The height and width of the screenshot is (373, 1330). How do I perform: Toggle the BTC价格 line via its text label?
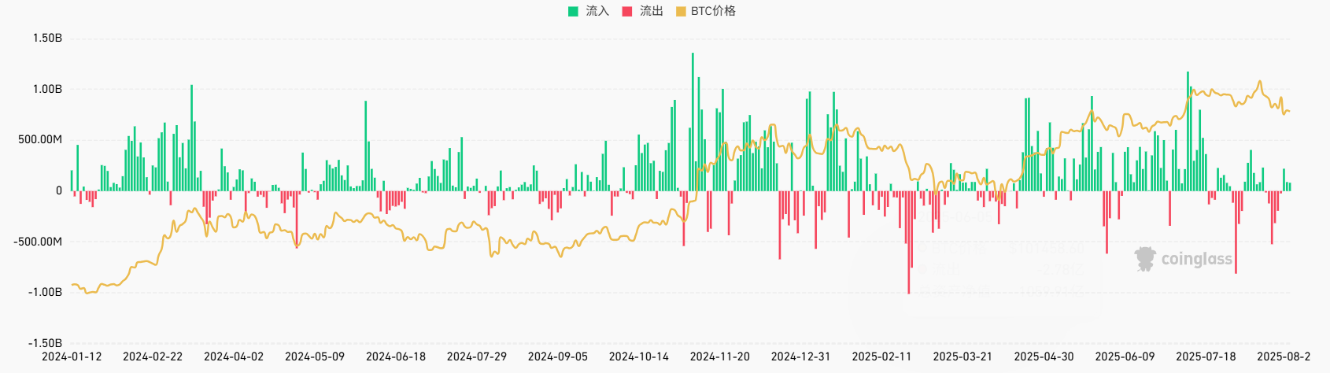pyautogui.click(x=713, y=11)
